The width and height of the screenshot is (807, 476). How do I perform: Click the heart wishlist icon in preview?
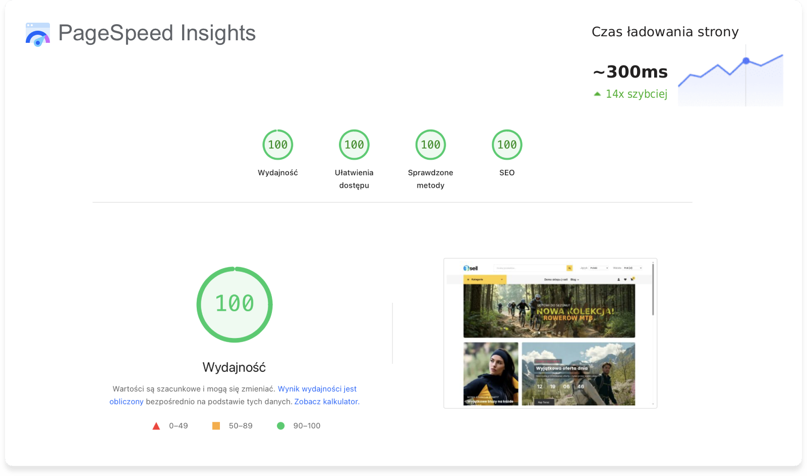[x=625, y=279]
